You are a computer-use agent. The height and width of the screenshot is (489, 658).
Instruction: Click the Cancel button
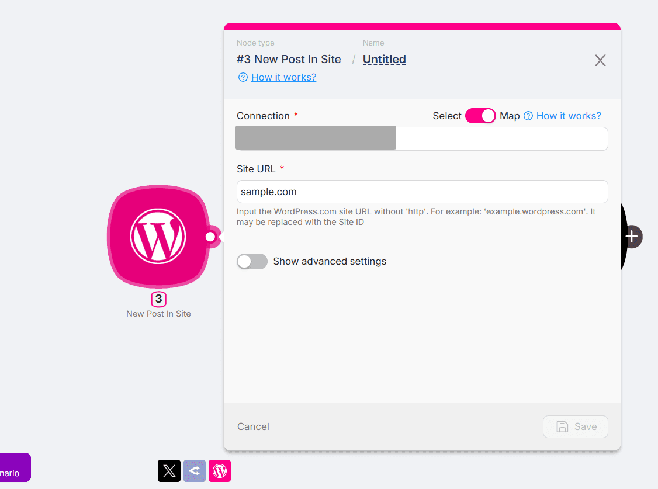click(253, 426)
